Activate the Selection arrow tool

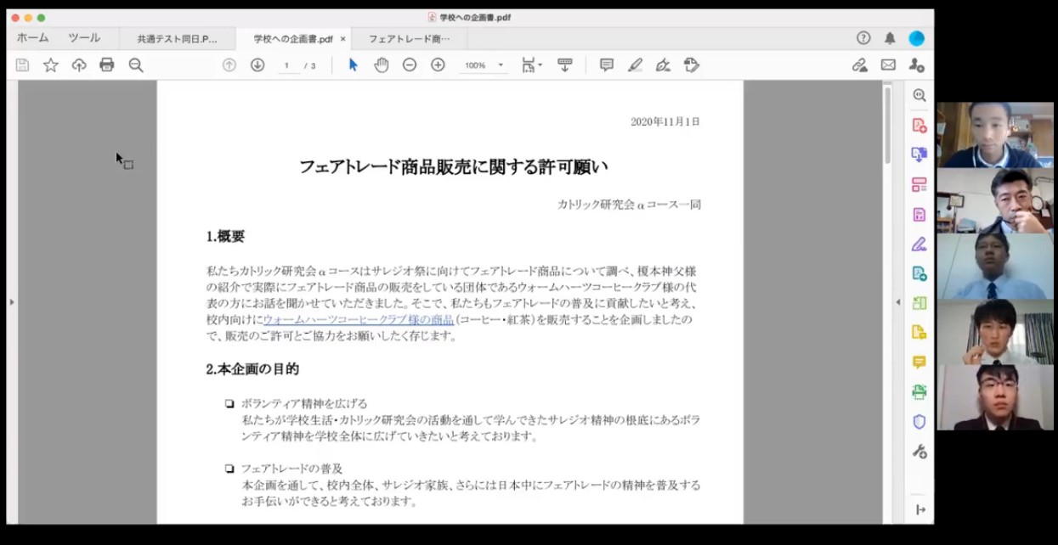click(x=354, y=65)
